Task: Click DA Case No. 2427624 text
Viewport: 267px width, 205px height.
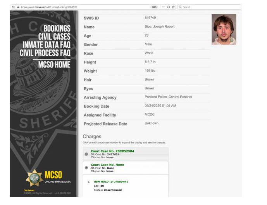Action: 105,154
